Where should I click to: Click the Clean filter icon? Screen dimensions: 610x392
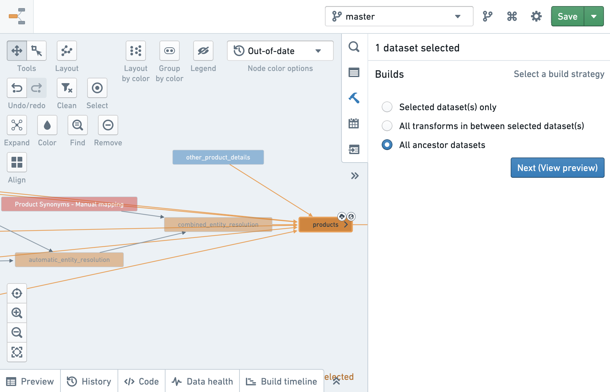click(x=67, y=88)
